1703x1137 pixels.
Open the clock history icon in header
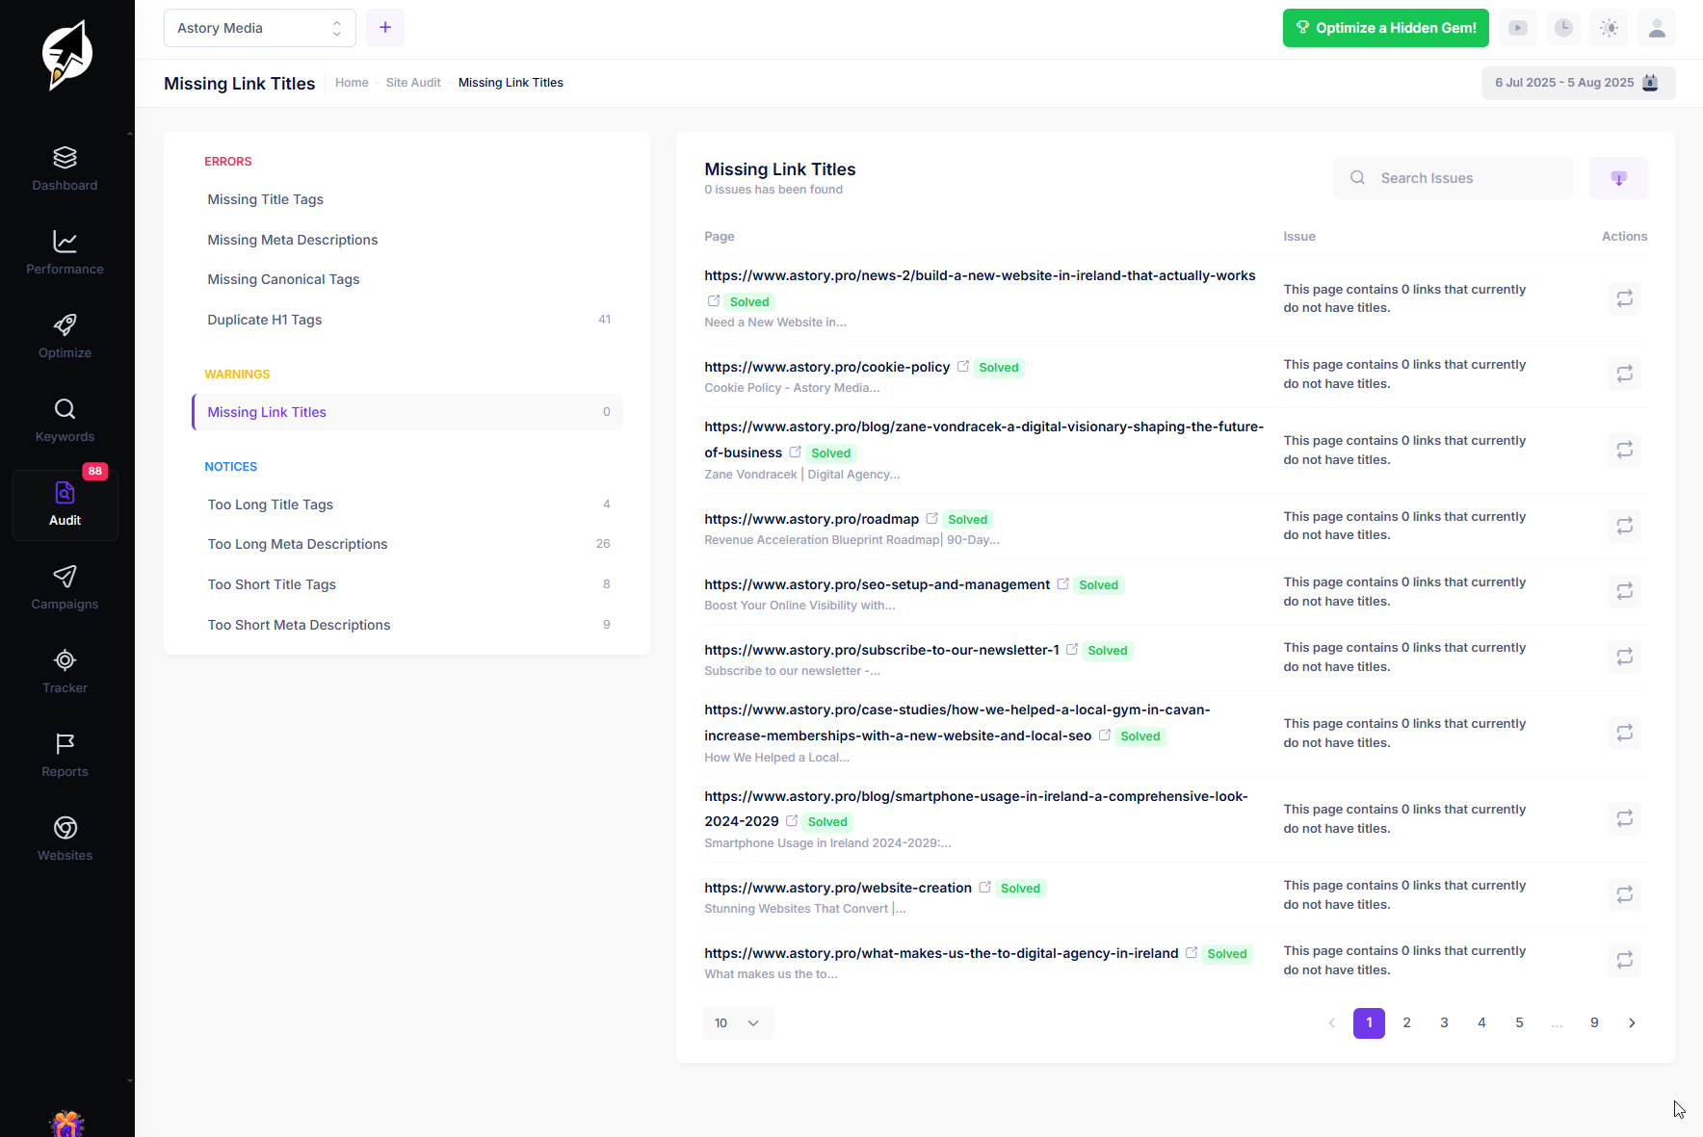[1563, 28]
